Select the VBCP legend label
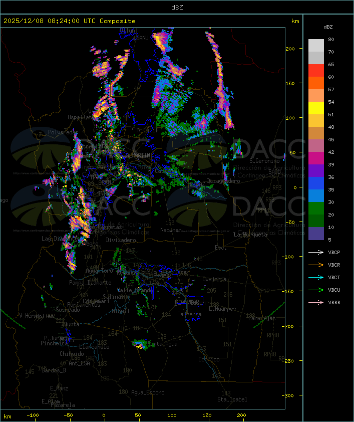This screenshot has width=354, height=422. tap(334, 253)
